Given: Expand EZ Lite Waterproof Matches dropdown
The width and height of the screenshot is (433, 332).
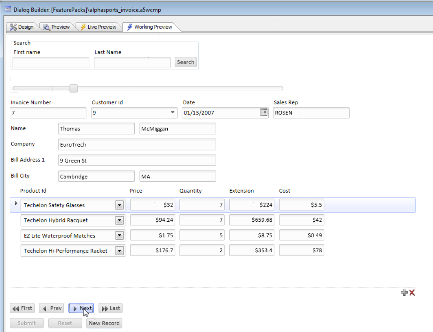Looking at the screenshot, I should coord(119,236).
